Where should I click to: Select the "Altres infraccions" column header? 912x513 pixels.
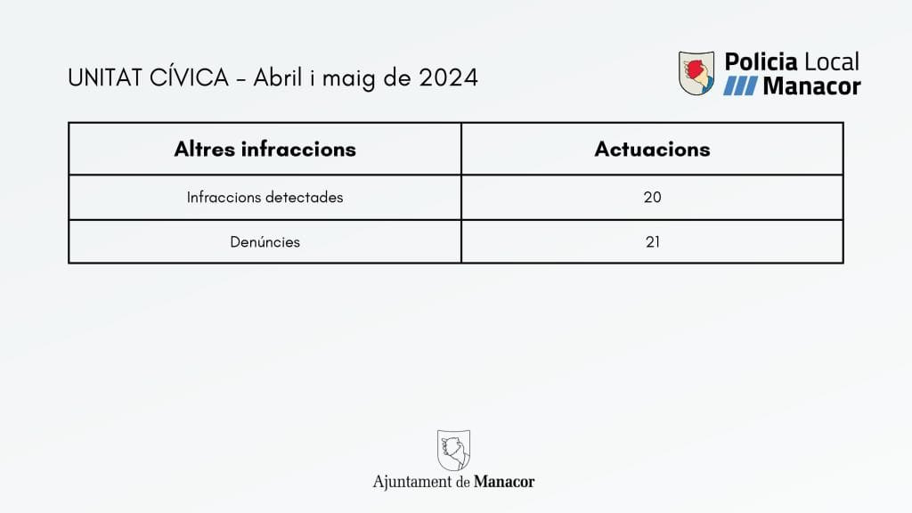coord(265,149)
